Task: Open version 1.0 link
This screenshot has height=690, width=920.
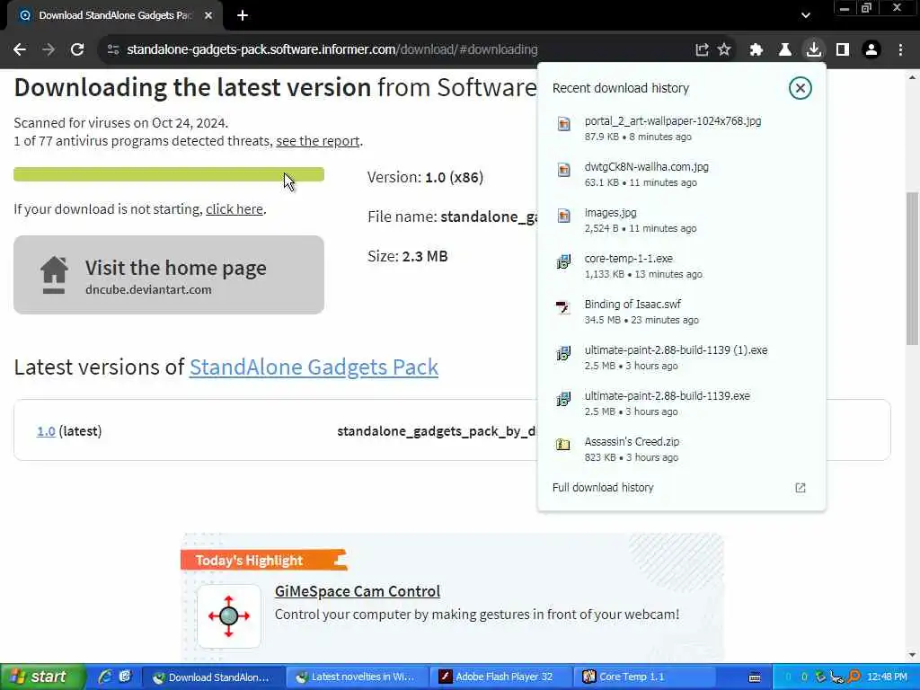Action: pos(46,431)
